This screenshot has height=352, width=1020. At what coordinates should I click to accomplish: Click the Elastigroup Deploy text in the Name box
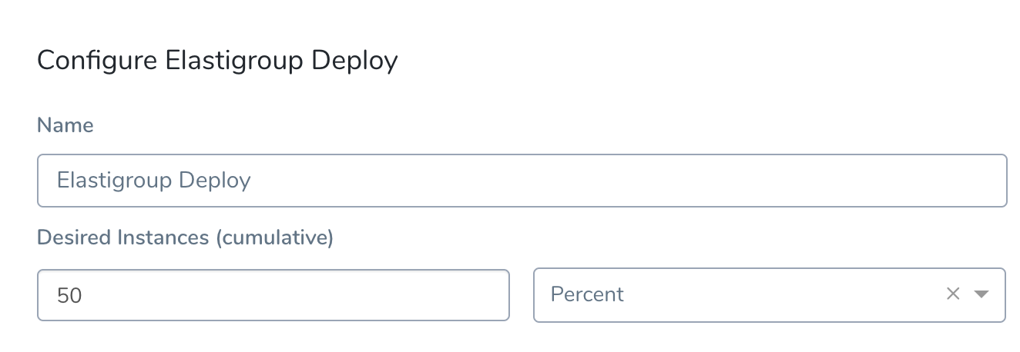(154, 181)
